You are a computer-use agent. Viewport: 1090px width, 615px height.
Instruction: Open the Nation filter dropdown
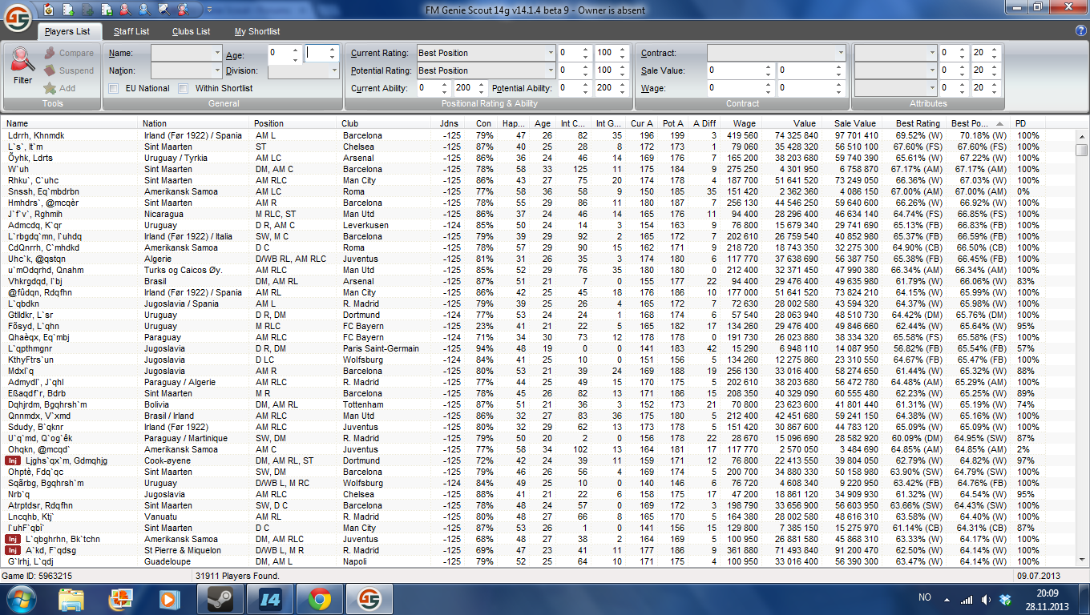[217, 70]
